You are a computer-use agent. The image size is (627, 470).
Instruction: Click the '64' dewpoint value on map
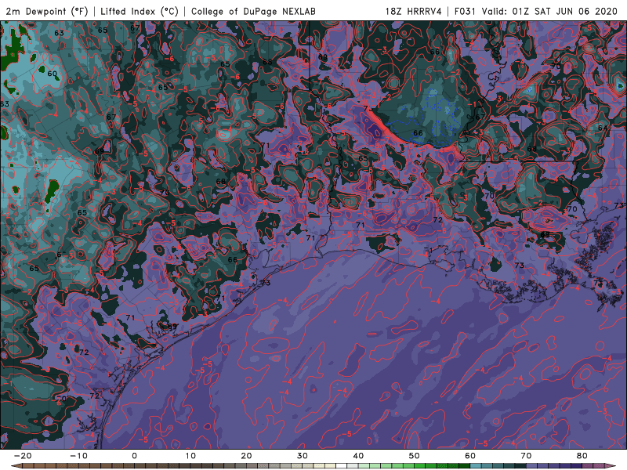[x=602, y=128]
